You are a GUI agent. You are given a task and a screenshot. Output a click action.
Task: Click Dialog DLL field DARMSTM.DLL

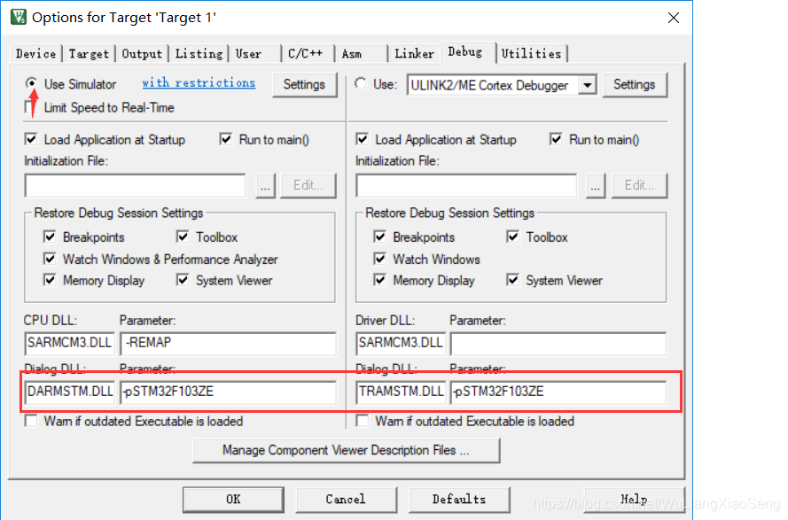tap(69, 392)
